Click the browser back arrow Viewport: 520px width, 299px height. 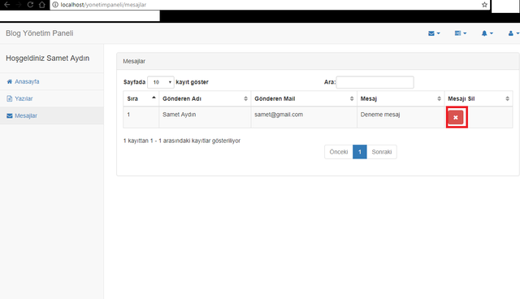(x=7, y=5)
